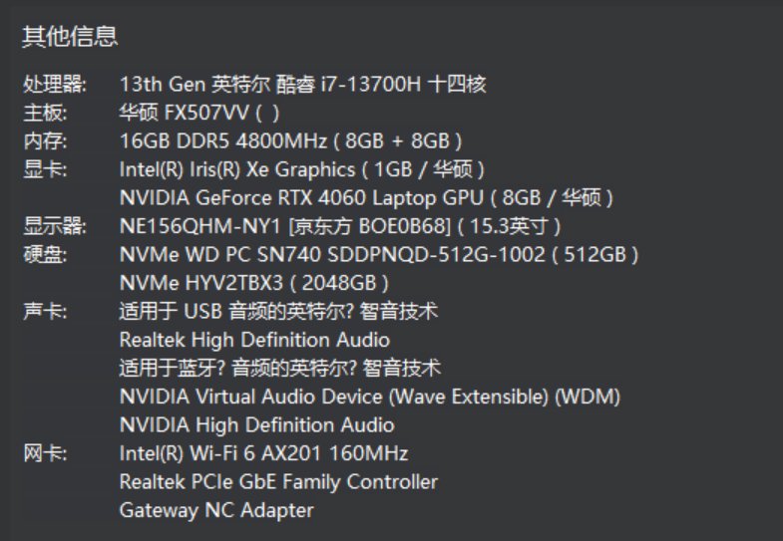Viewport: 783px width, 541px height.
Task: Select the 显卡 label
Action: pos(45,169)
